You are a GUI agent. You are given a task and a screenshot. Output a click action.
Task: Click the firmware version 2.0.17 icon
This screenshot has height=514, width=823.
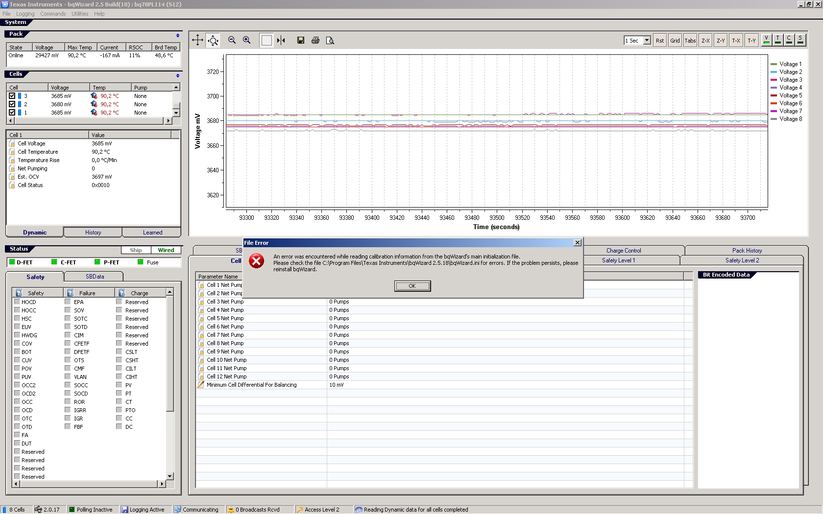[38, 510]
